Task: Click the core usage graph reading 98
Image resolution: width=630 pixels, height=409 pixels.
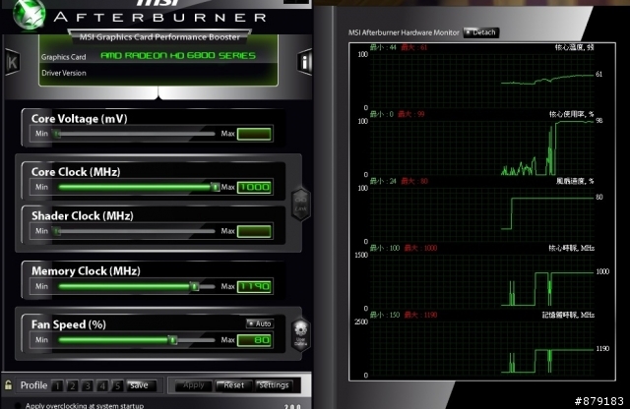Action: click(x=599, y=121)
